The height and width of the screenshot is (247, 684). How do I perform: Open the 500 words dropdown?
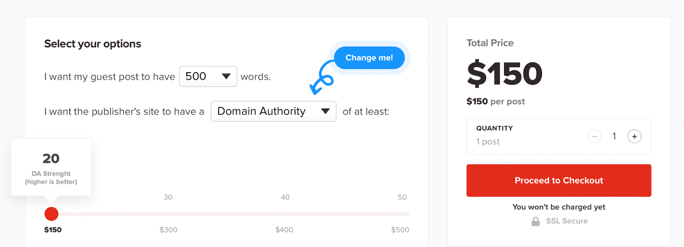208,76
